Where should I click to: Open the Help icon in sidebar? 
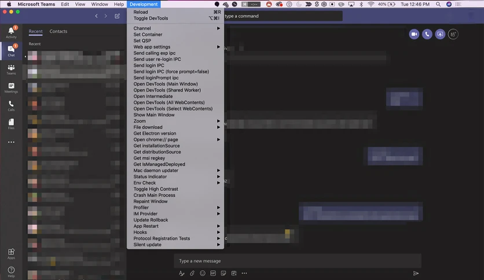point(11,272)
